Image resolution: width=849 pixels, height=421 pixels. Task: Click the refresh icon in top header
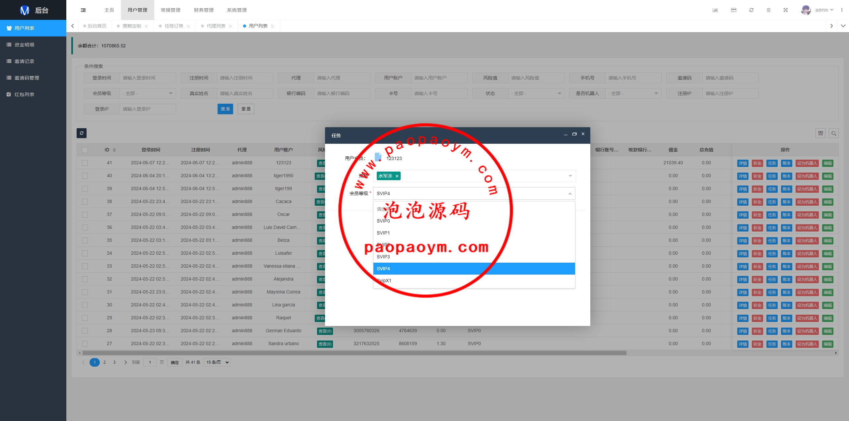(751, 10)
